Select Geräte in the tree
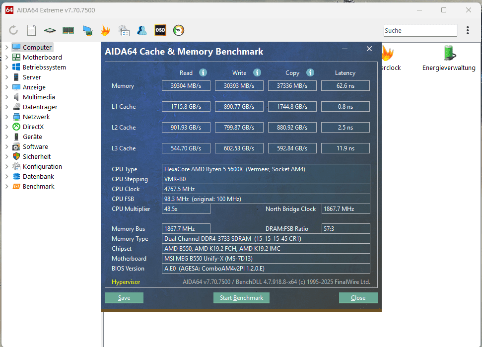The height and width of the screenshot is (347, 482). click(x=32, y=137)
